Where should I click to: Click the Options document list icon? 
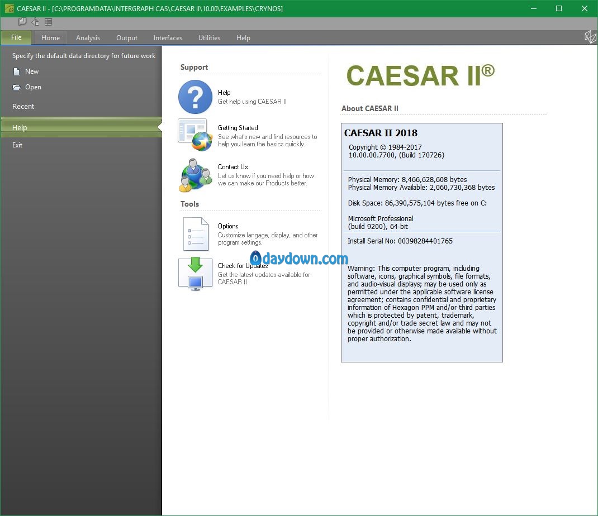tap(196, 233)
